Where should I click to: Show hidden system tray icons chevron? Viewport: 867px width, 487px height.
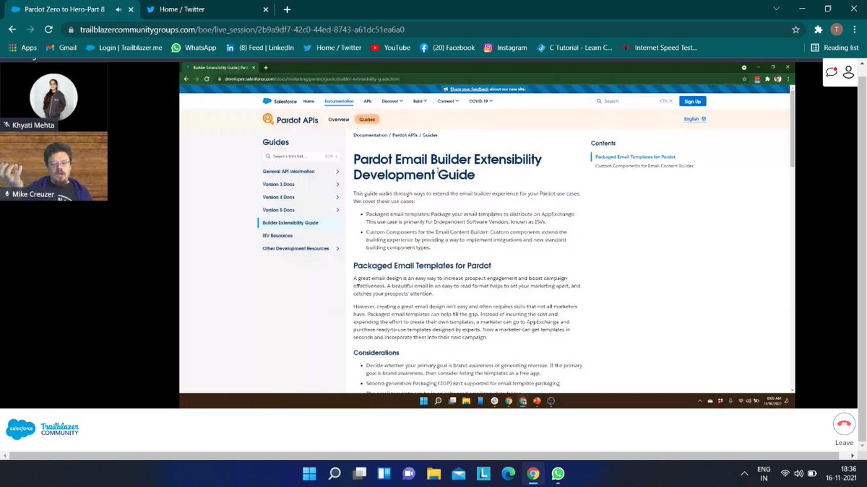click(744, 474)
